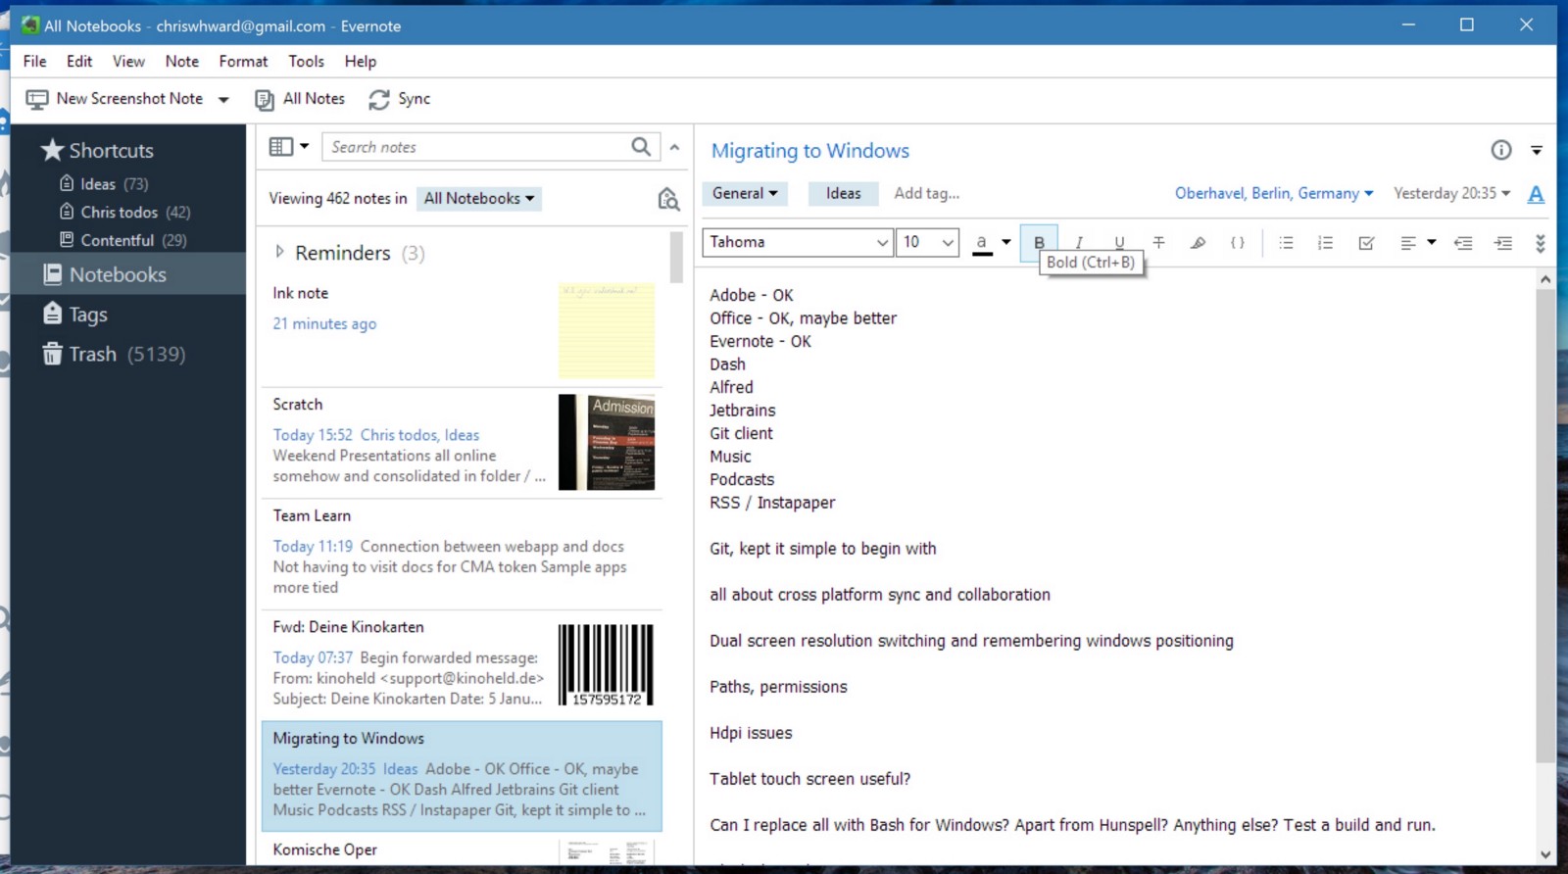Toggle strikethrough formatting button
The height and width of the screenshot is (874, 1568).
pyautogui.click(x=1158, y=242)
